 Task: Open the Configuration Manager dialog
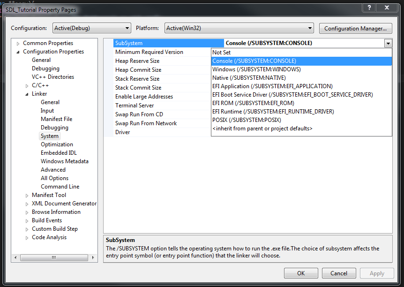[355, 28]
